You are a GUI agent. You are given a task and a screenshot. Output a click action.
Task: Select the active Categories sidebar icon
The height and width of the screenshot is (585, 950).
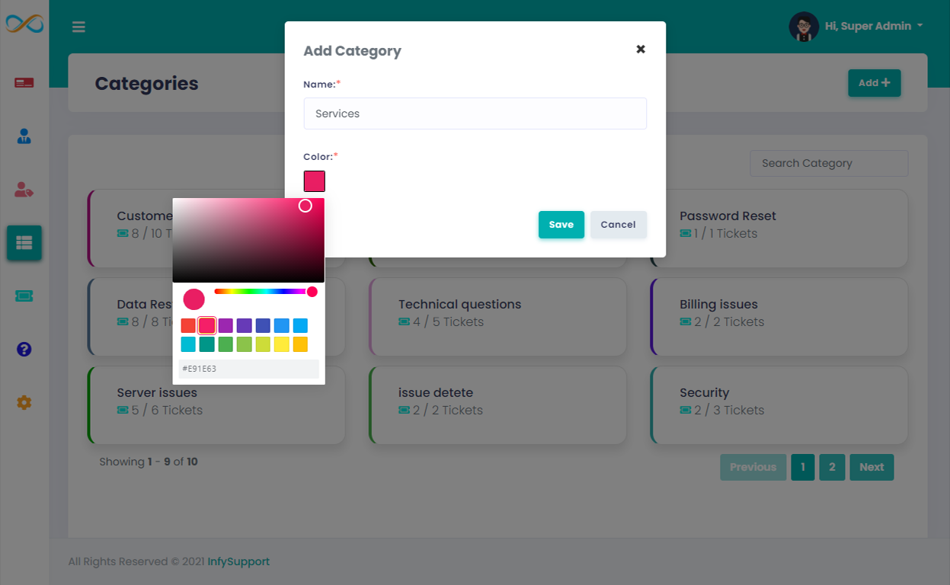click(x=24, y=243)
